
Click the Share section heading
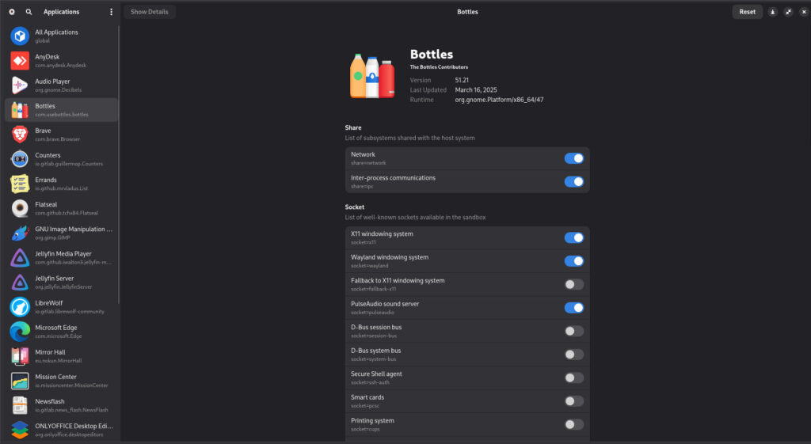[x=353, y=127]
